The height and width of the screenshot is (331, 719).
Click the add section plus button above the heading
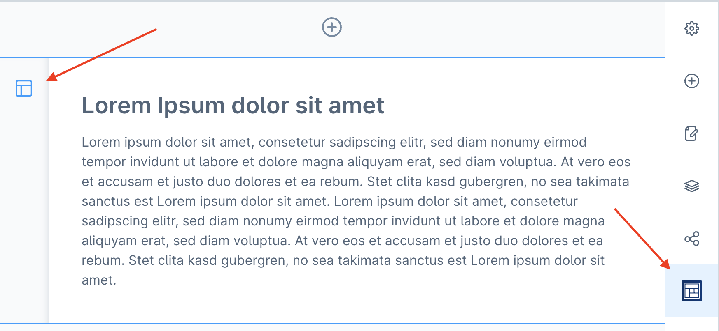click(x=331, y=28)
